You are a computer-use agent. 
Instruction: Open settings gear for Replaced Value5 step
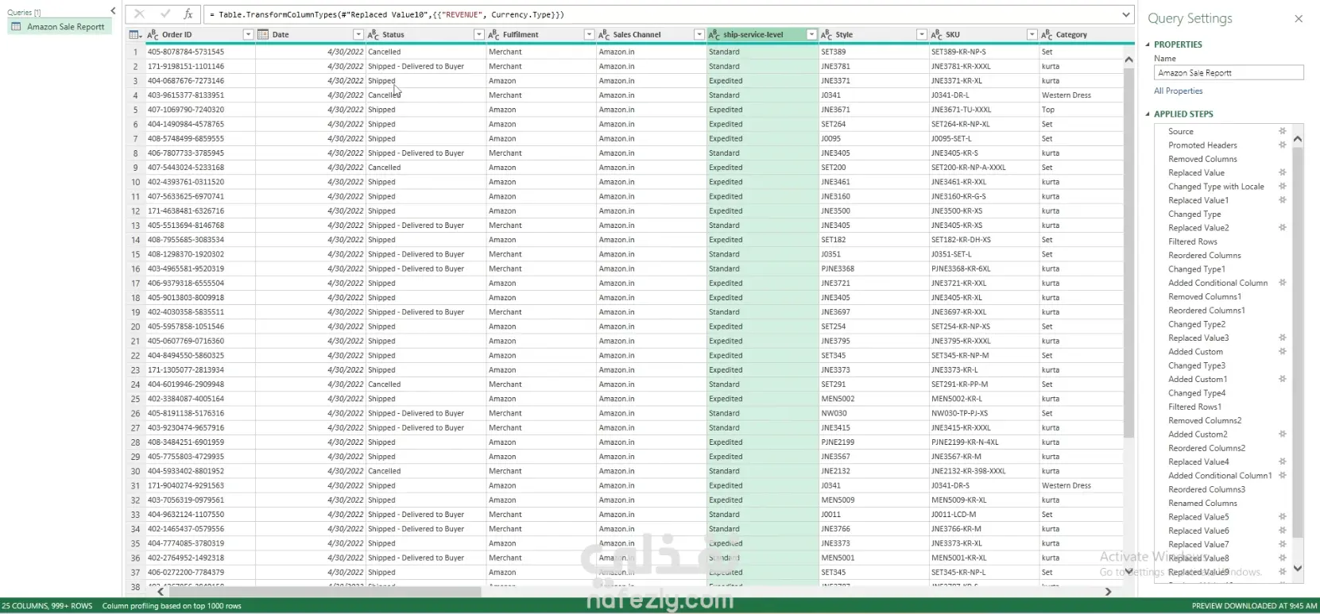coord(1282,517)
